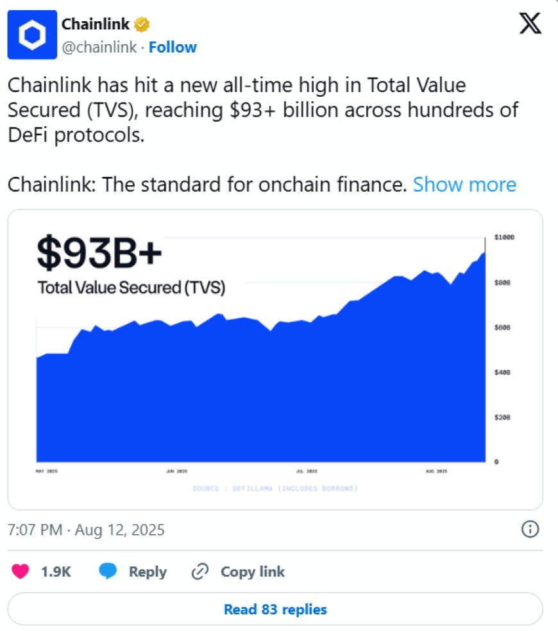558x631 pixels.
Task: Click the 1.9K likes count
Action: click(x=56, y=571)
